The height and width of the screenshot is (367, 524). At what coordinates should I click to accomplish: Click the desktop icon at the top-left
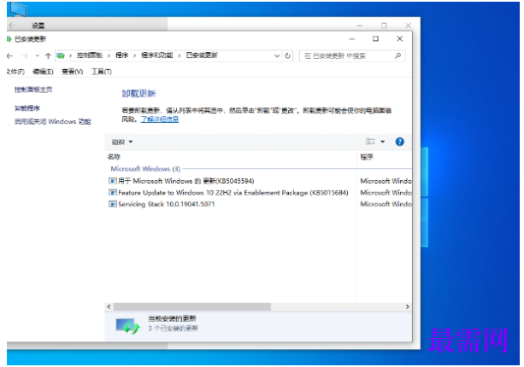[18, 9]
